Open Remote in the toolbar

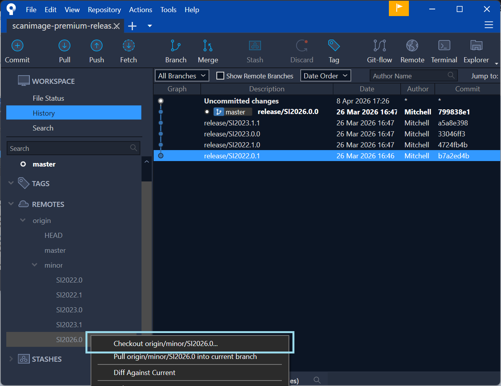coord(412,51)
